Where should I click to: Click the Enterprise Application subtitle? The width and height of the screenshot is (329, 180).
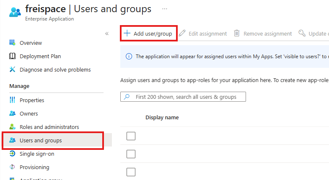click(x=49, y=19)
